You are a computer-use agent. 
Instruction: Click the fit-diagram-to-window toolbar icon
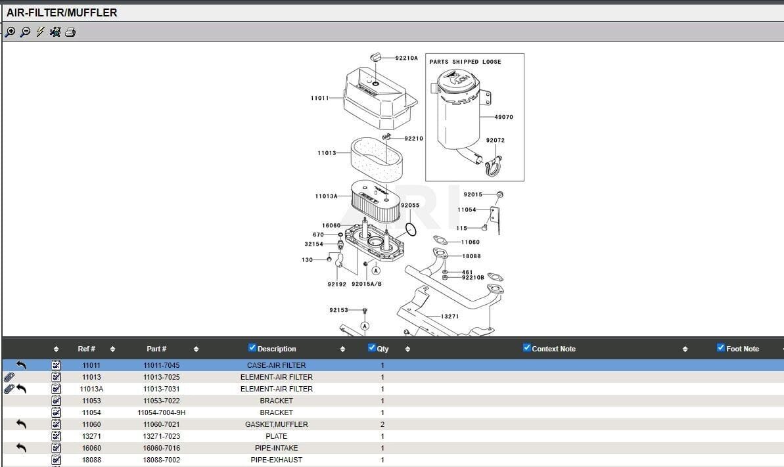[55, 32]
